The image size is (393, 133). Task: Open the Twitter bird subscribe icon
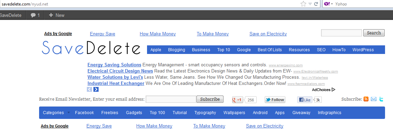[381, 99]
